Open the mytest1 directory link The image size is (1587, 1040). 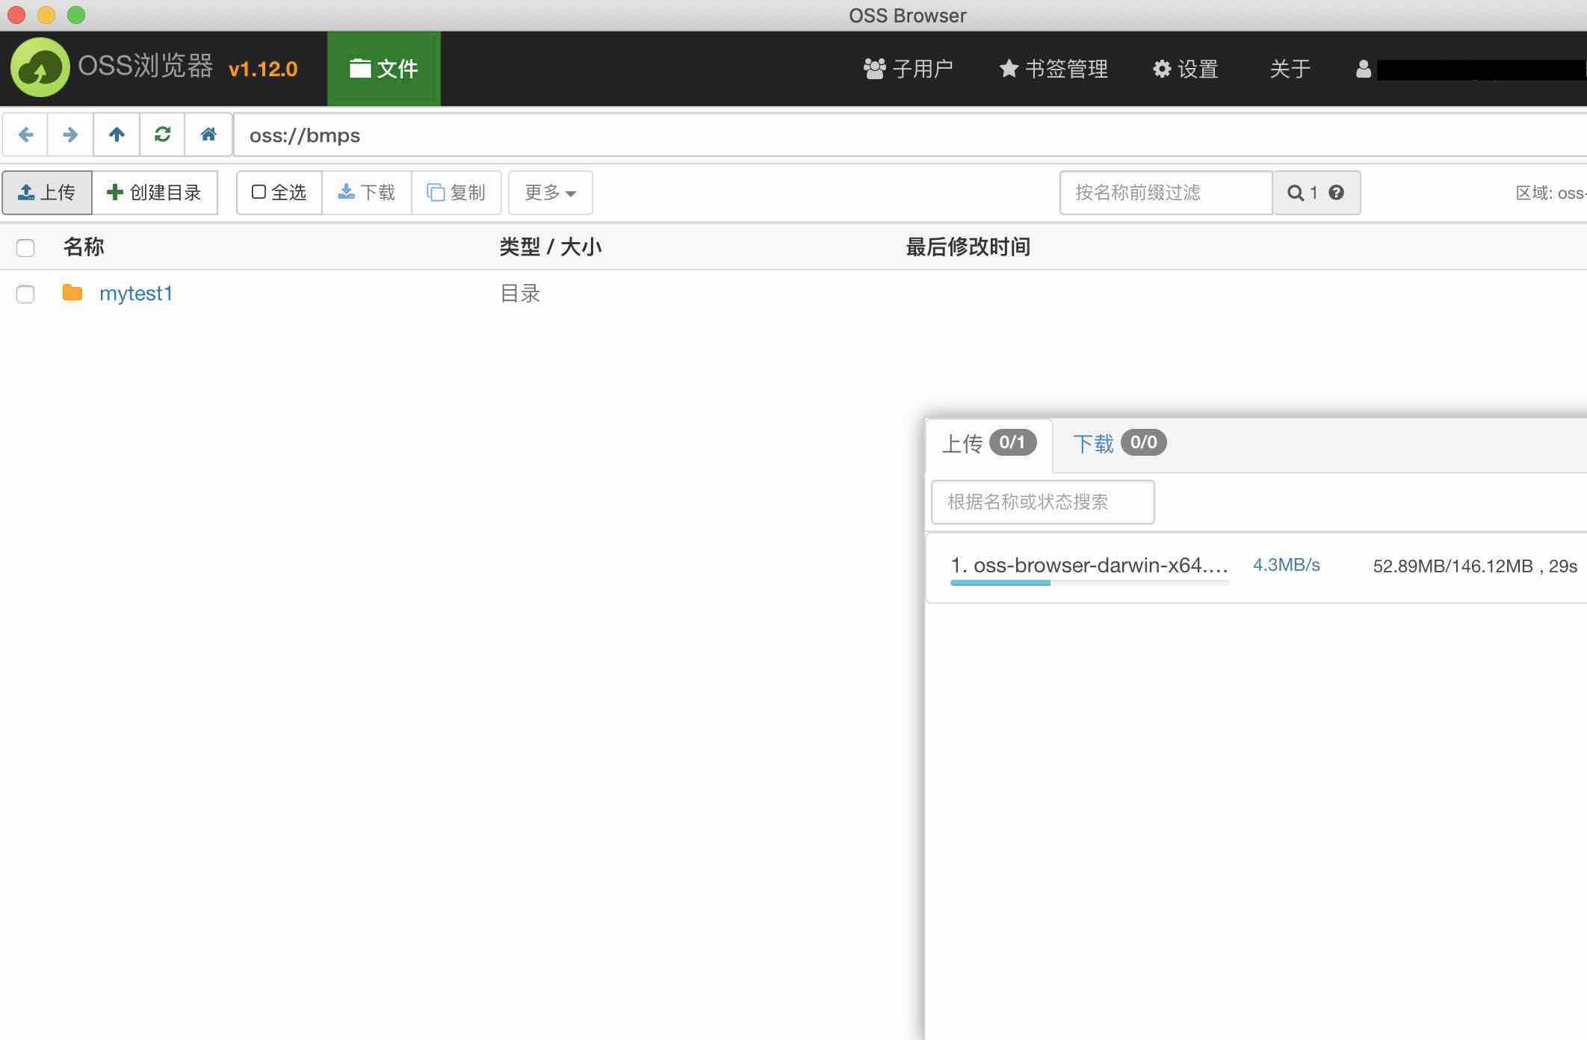[x=136, y=294]
